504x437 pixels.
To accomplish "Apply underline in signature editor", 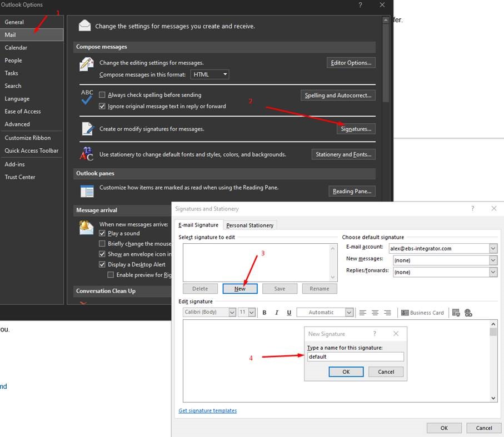I will [289, 313].
